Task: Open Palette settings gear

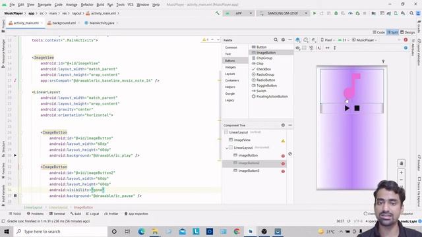Action: click(283, 39)
